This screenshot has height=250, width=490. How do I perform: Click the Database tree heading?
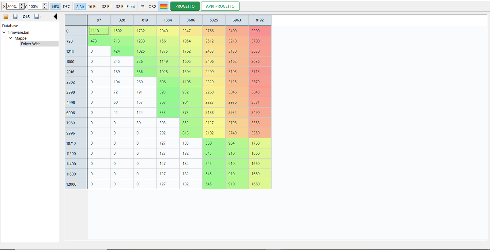(x=10, y=26)
